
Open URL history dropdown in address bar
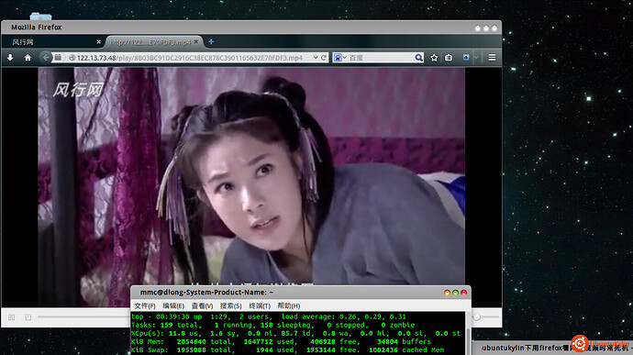pyautogui.click(x=316, y=58)
